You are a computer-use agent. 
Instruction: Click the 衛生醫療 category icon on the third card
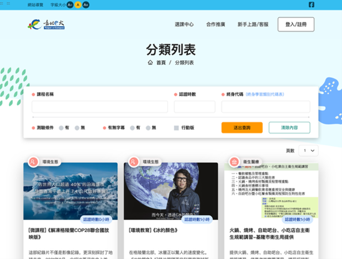coord(234,162)
